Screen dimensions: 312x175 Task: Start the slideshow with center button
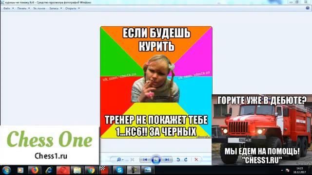156,159
